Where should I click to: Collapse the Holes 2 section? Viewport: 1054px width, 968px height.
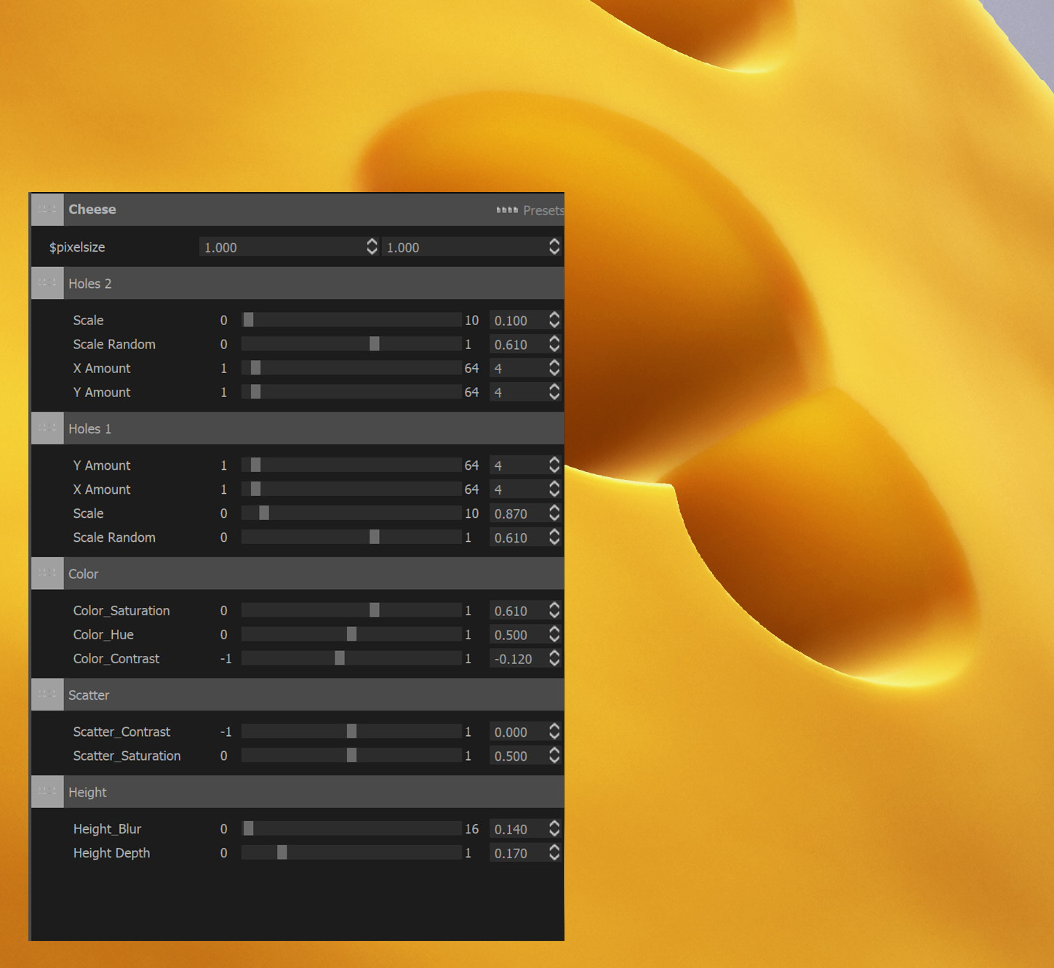[89, 283]
